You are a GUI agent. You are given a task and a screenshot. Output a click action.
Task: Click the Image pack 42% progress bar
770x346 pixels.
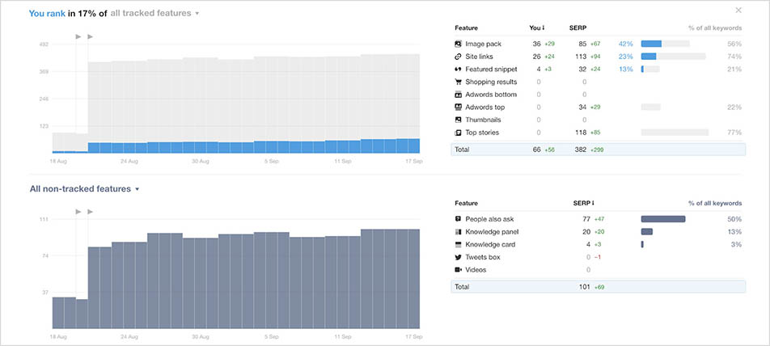651,44
